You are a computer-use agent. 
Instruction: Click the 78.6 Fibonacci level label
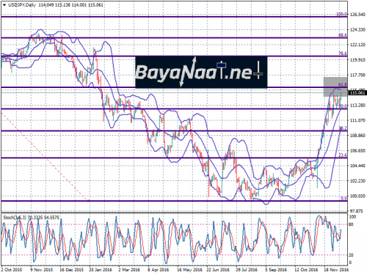pos(343,54)
